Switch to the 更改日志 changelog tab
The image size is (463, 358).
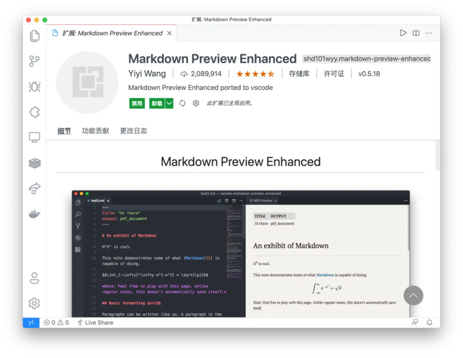133,131
